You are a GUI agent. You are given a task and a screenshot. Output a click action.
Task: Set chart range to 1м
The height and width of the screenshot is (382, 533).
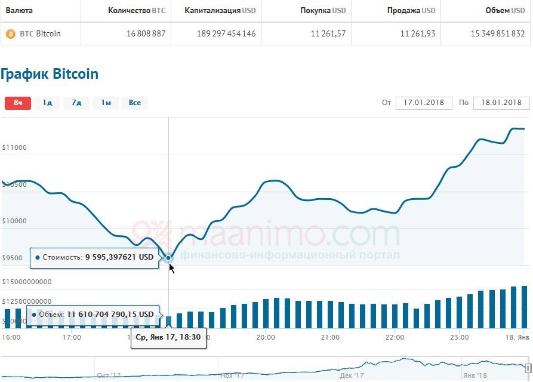(x=106, y=103)
